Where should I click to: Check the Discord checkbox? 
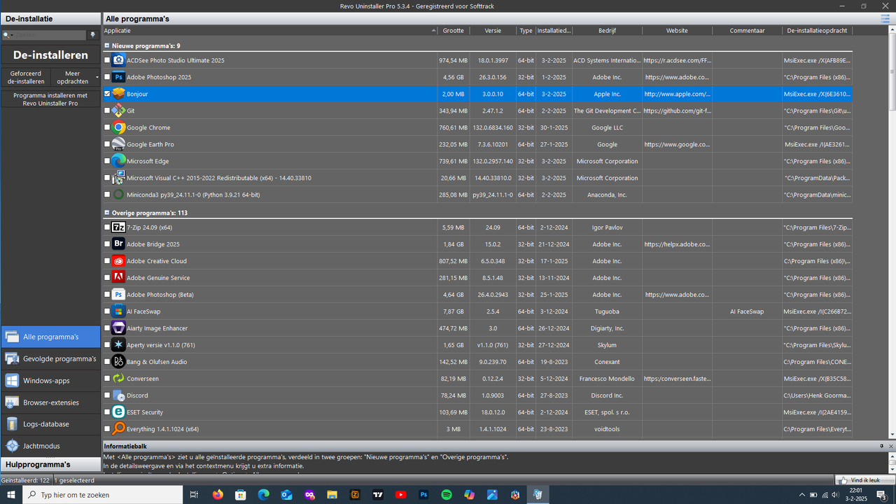[107, 395]
